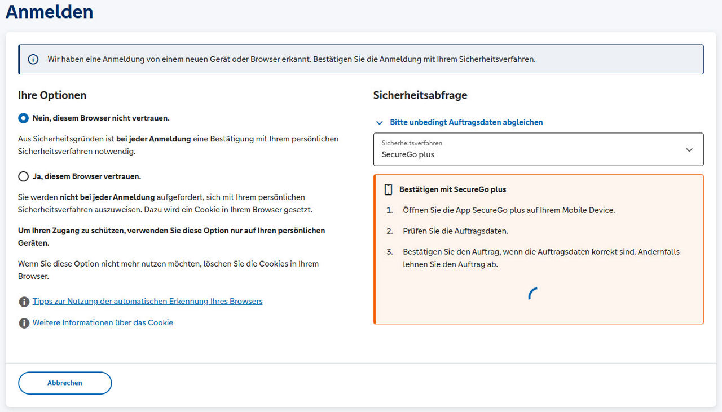Click the blue chevron before "Bitte unbedingt Auftragsdaten abgleichen"
The image size is (722, 412).
pyautogui.click(x=380, y=122)
